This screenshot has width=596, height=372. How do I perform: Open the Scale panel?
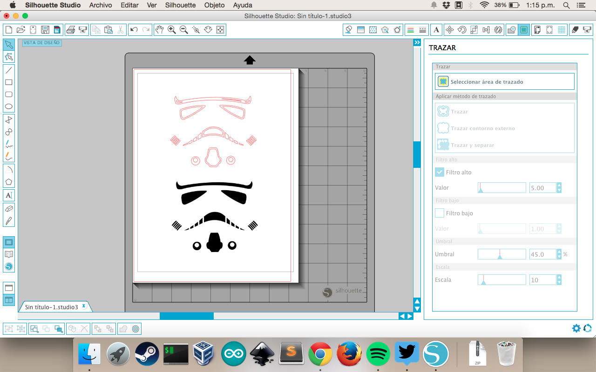pyautogui.click(x=474, y=30)
